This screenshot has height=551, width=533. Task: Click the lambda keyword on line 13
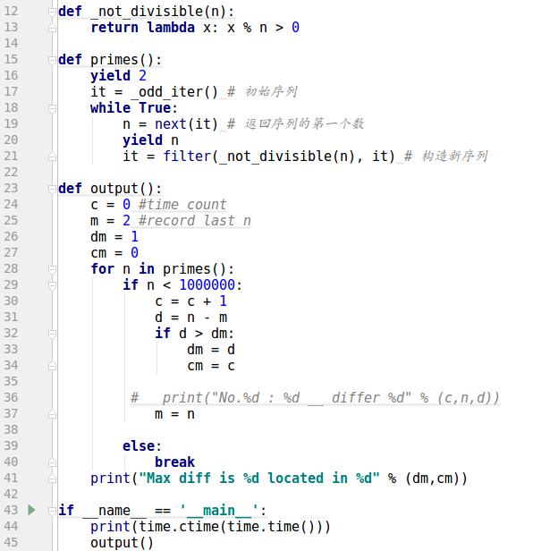click(x=171, y=28)
